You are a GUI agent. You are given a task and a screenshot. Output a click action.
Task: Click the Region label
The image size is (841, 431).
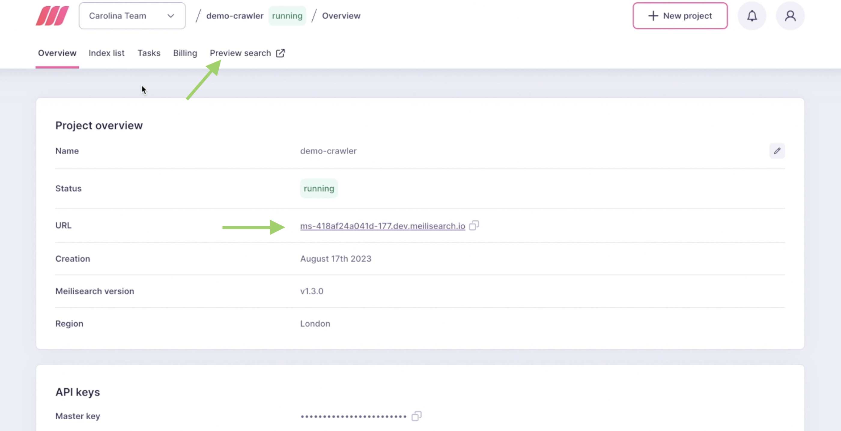click(69, 323)
